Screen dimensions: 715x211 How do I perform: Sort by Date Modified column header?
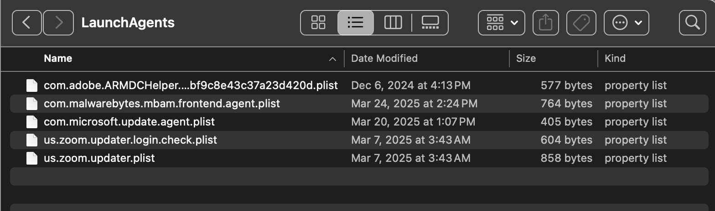[x=384, y=58]
